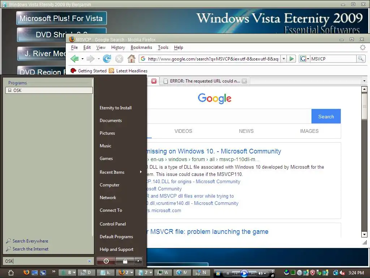Click Microsoft Plus! For Vista button
This screenshot has width=370, height=278.
pyautogui.click(x=61, y=18)
